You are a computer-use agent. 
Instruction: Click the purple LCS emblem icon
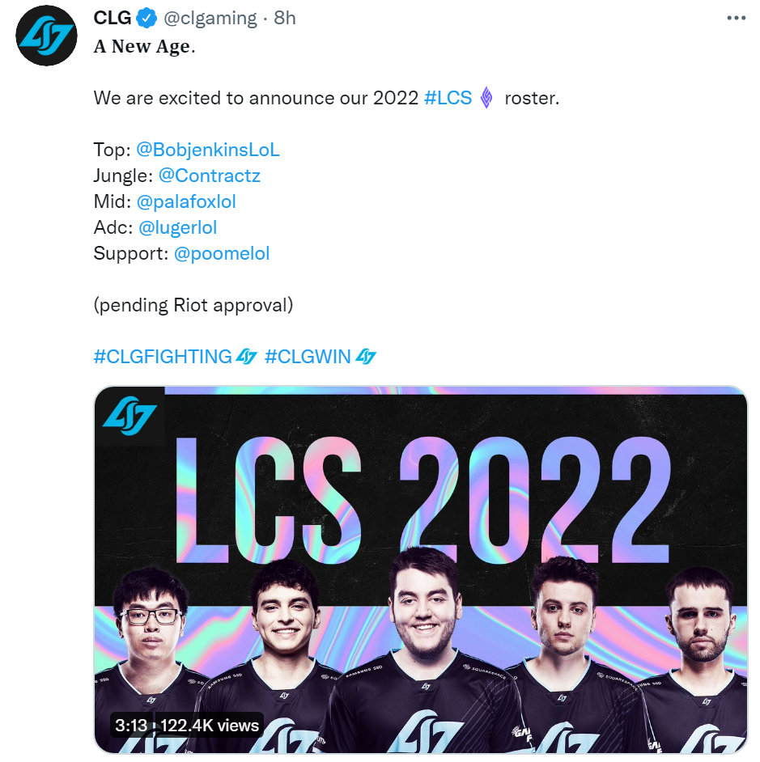click(486, 98)
